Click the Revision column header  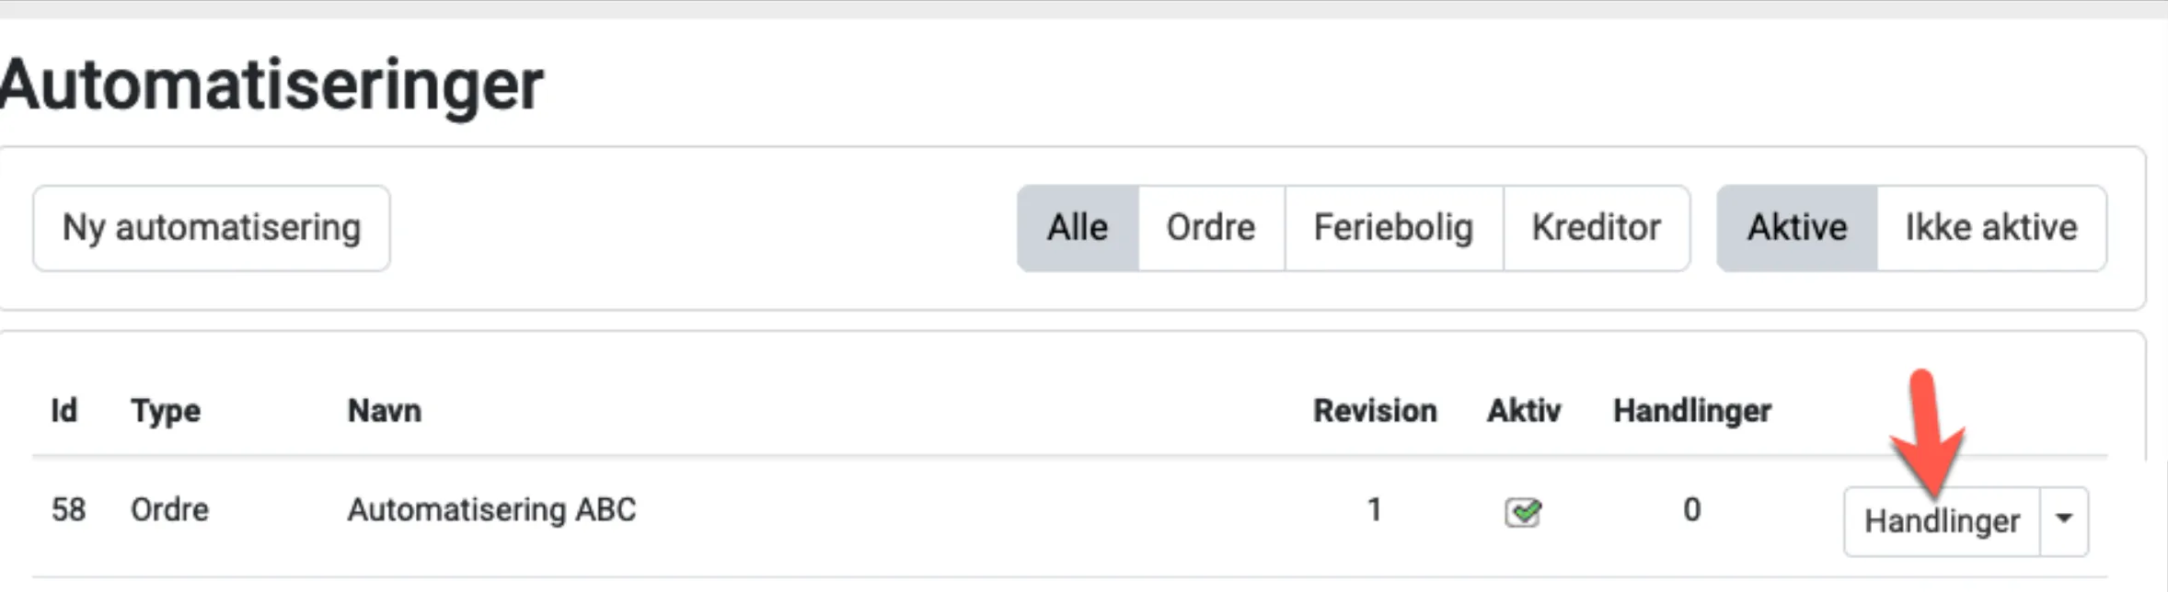(x=1375, y=411)
